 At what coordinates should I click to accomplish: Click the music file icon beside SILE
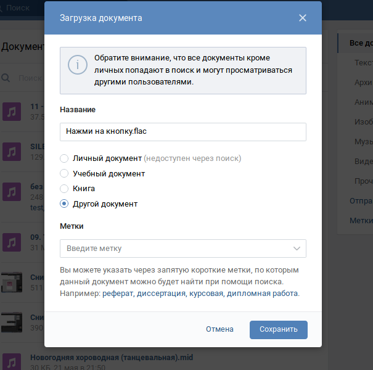click(11, 151)
